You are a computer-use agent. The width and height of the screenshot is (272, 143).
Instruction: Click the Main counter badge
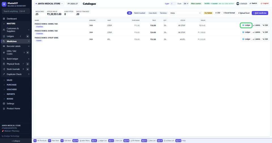tap(196, 3)
